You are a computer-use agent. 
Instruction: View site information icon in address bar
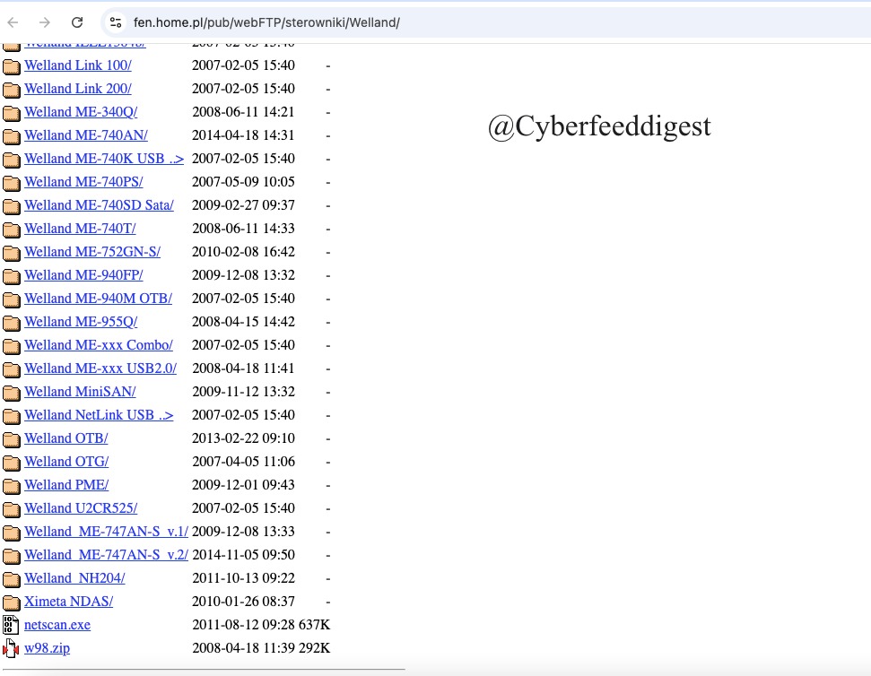(116, 22)
